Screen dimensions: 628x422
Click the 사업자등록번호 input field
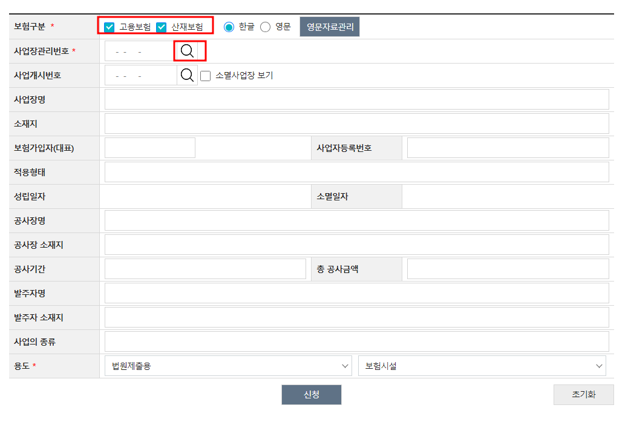[x=508, y=148]
